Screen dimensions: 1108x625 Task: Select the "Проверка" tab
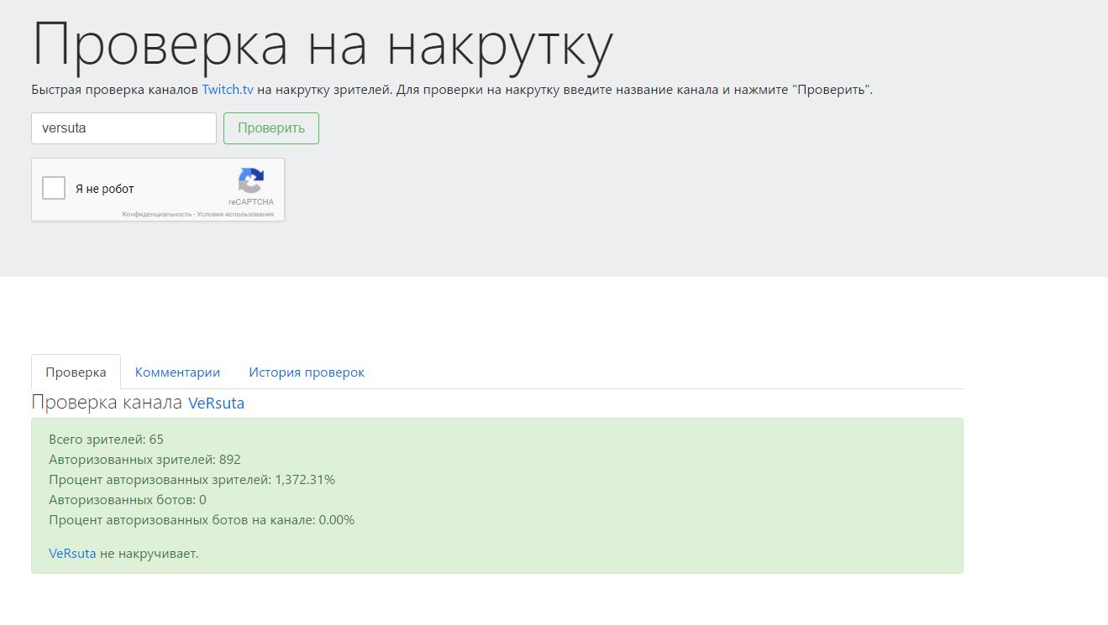pos(76,372)
